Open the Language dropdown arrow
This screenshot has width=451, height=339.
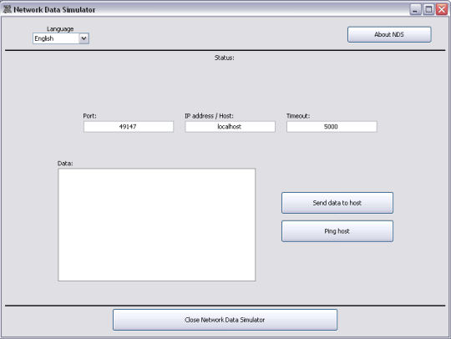(x=84, y=38)
